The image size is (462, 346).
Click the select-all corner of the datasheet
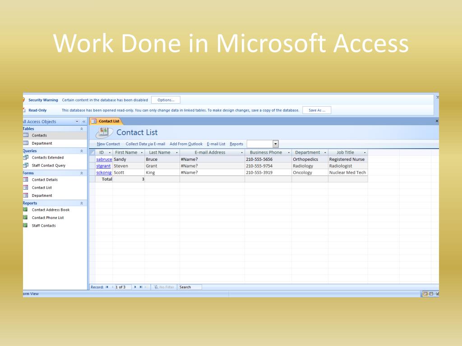(x=92, y=152)
